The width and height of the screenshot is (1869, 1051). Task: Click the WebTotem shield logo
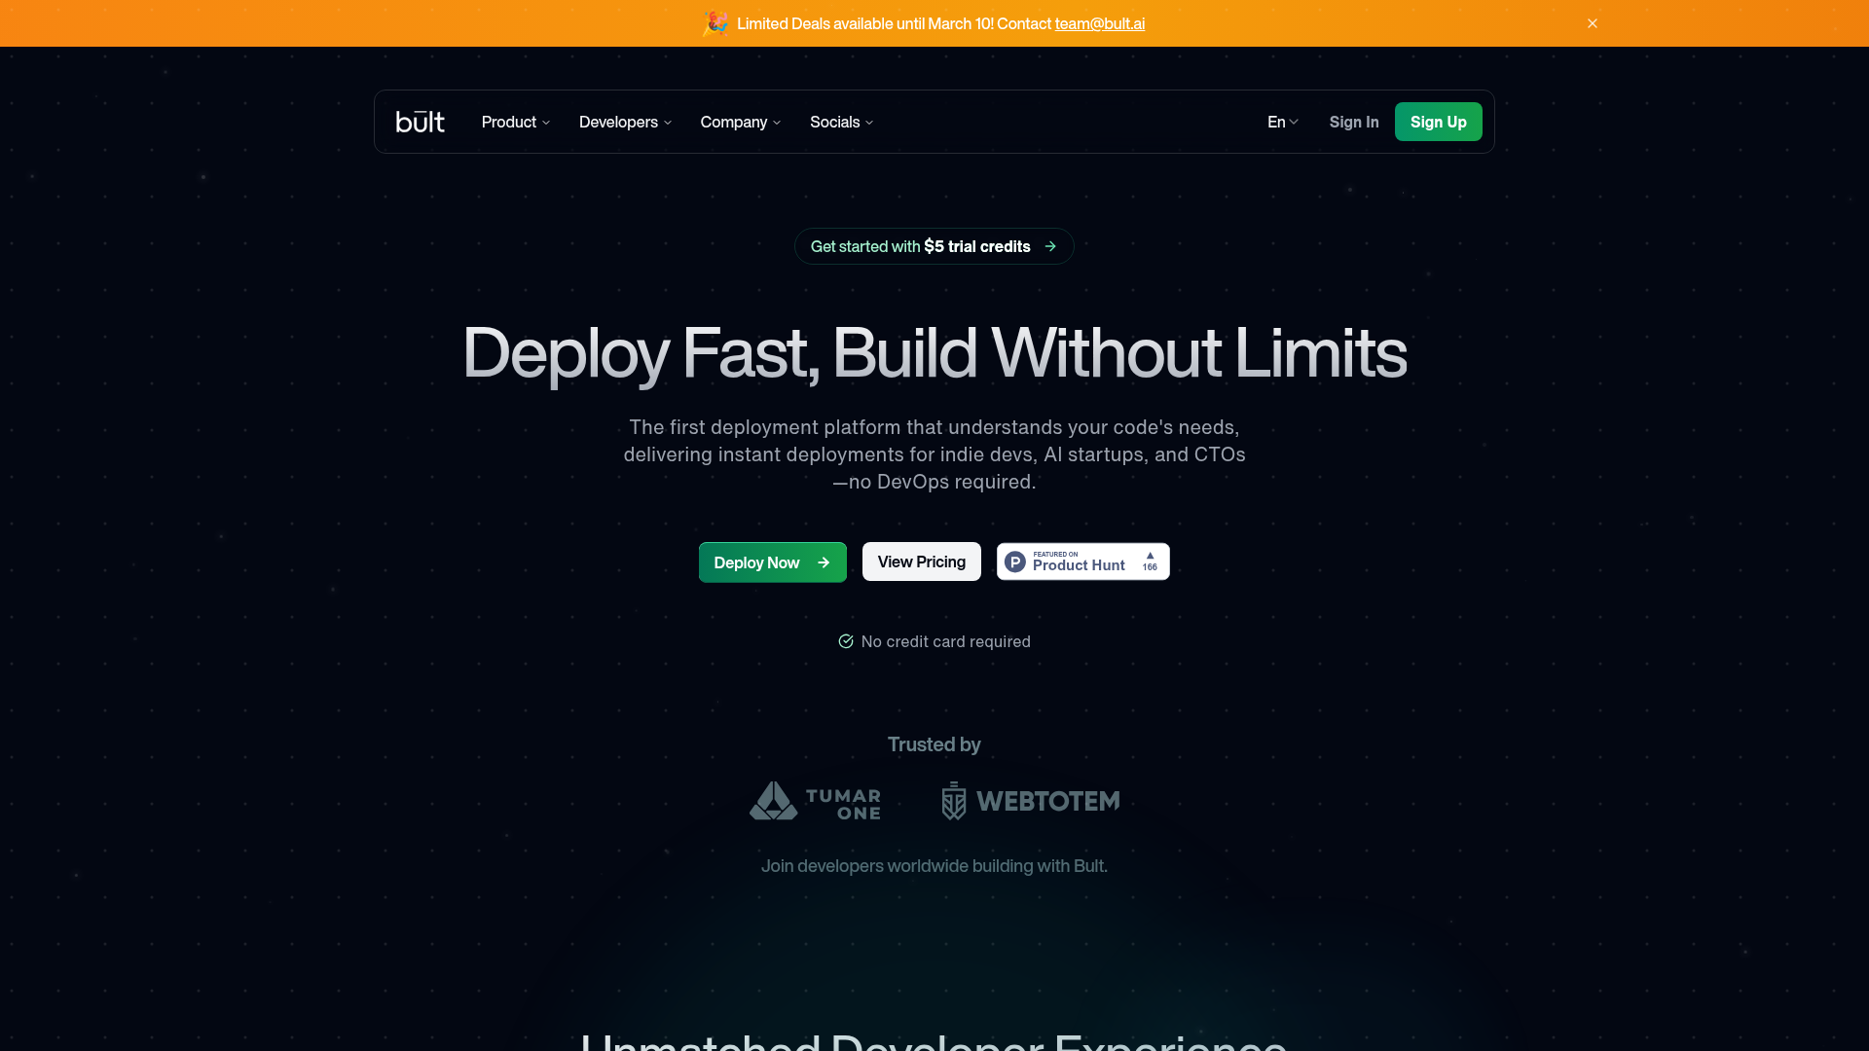coord(954,801)
